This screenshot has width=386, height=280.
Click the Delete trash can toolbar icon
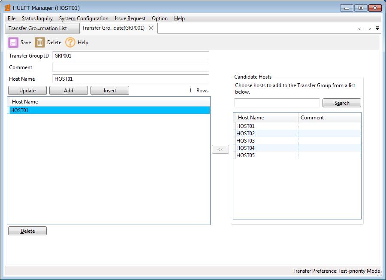(39, 43)
